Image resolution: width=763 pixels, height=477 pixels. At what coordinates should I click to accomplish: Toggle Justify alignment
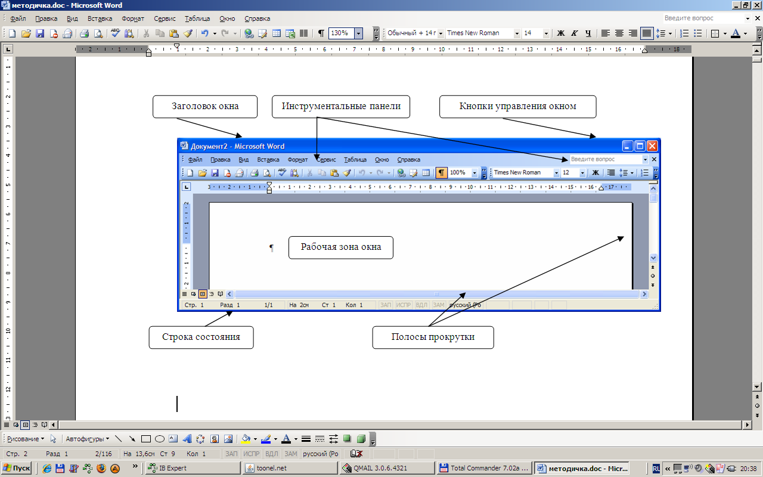pos(647,33)
